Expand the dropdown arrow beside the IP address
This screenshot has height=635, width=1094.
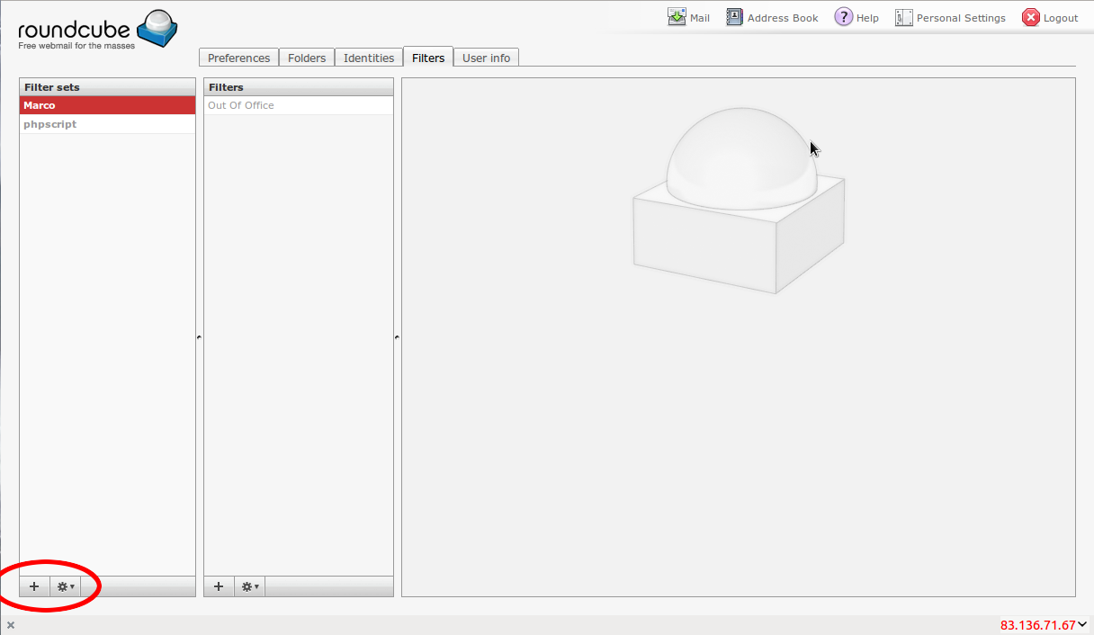(1083, 624)
